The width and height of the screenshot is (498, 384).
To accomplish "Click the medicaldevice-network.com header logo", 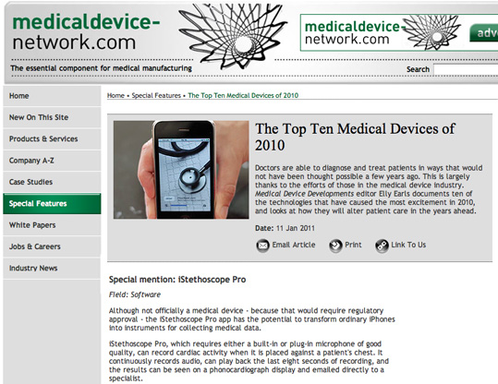I will [86, 32].
